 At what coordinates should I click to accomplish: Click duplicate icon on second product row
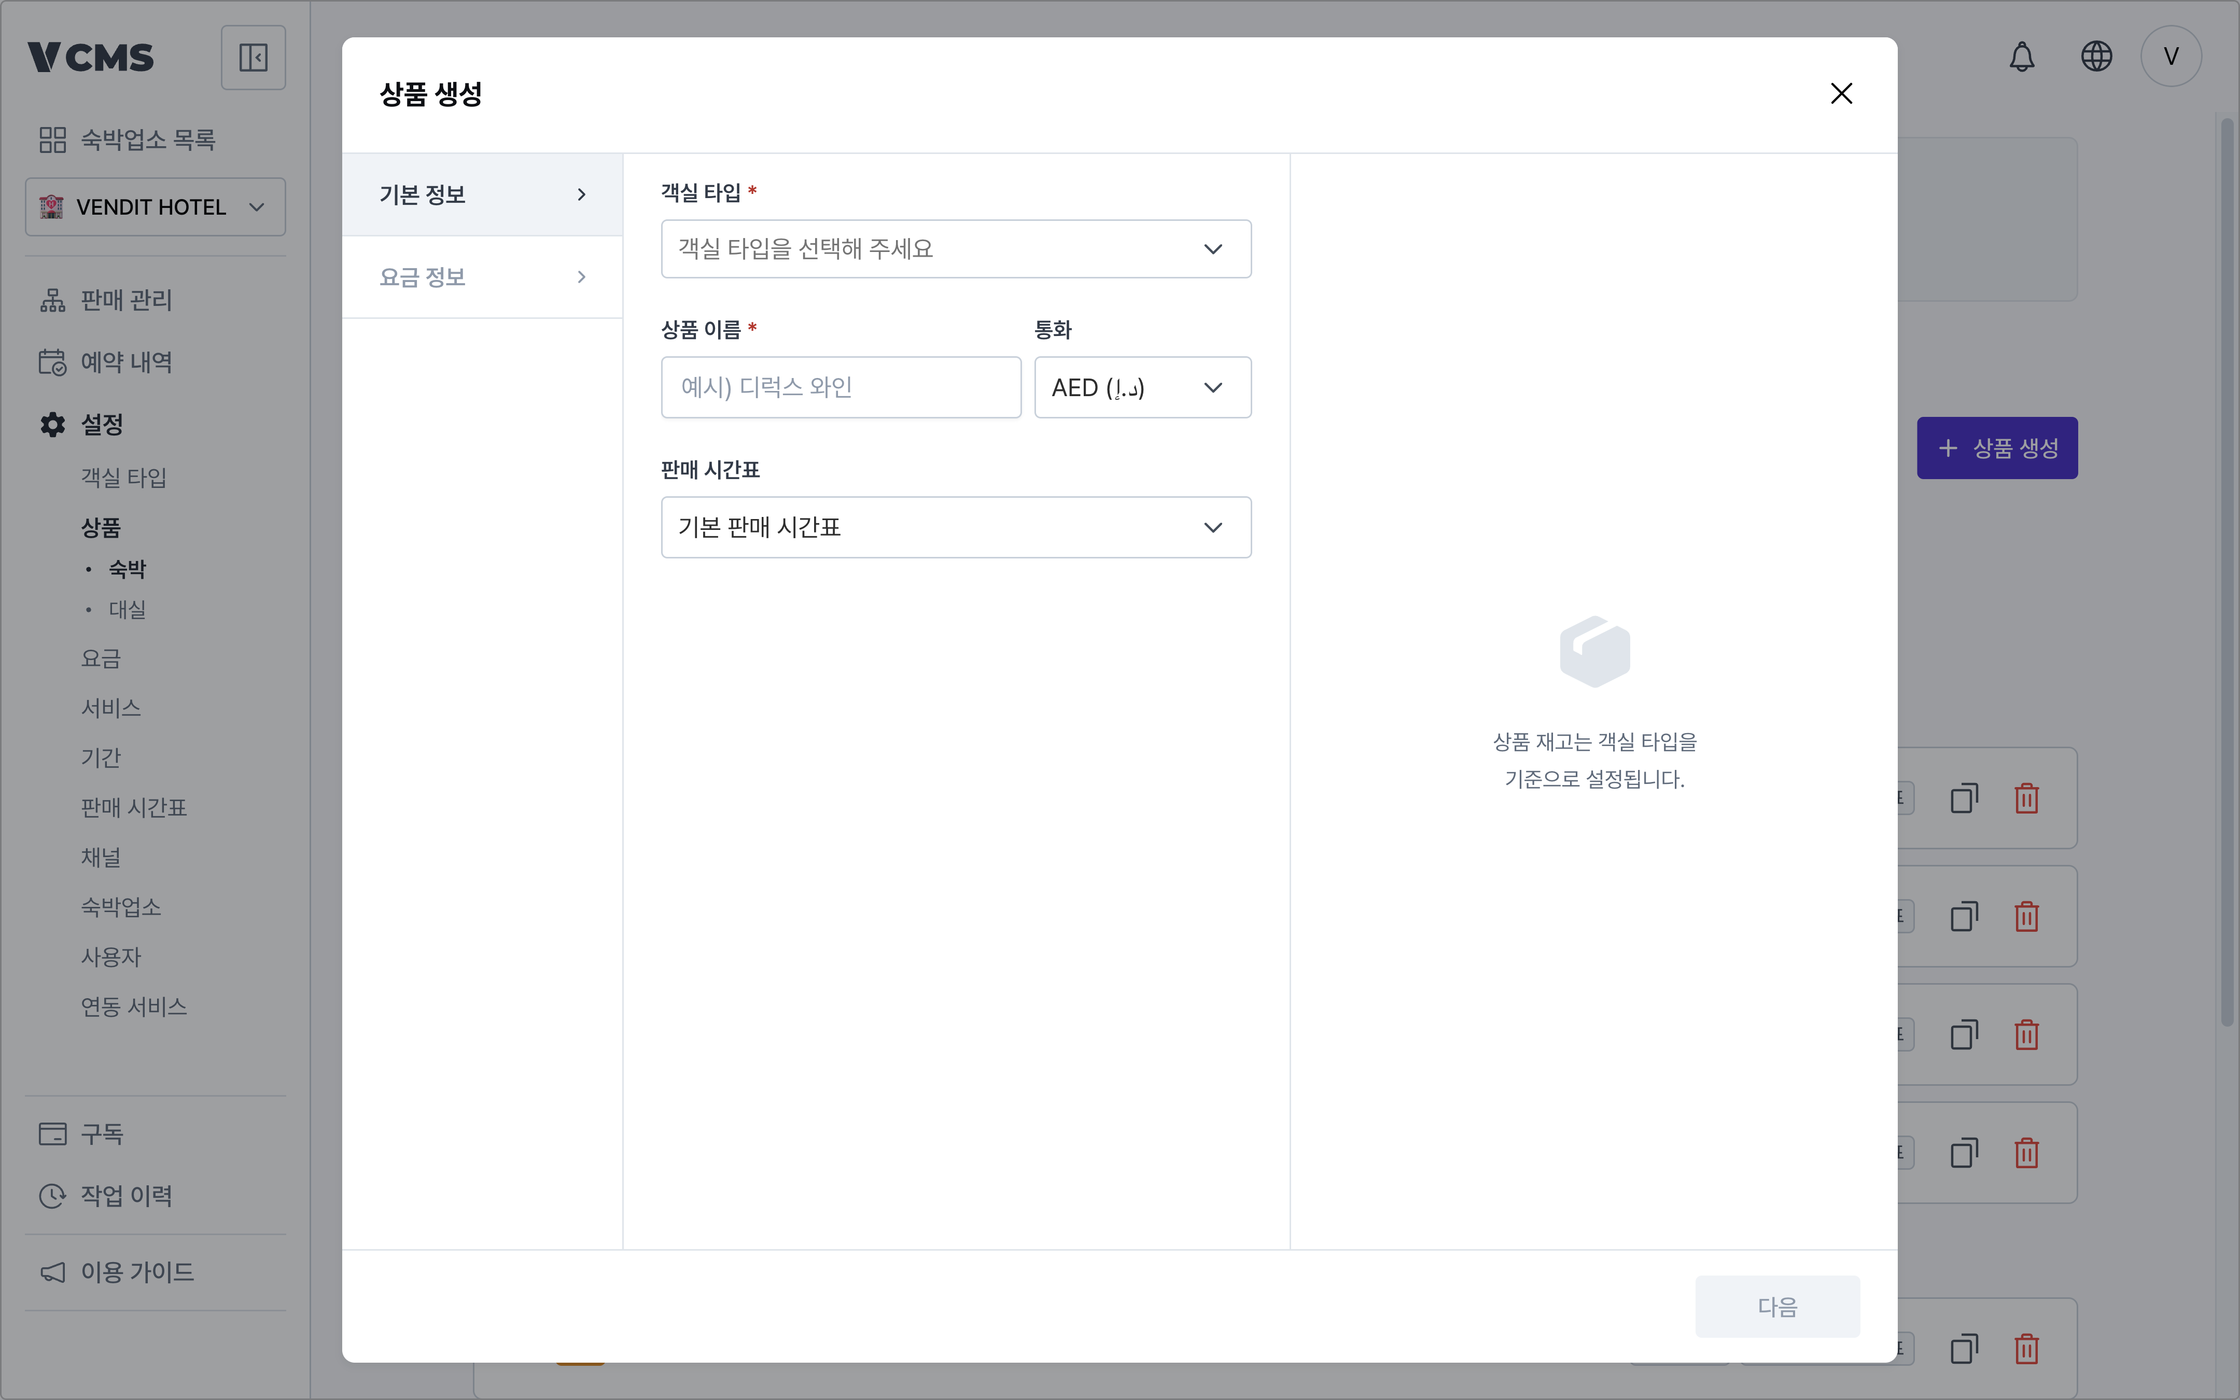(x=1964, y=917)
